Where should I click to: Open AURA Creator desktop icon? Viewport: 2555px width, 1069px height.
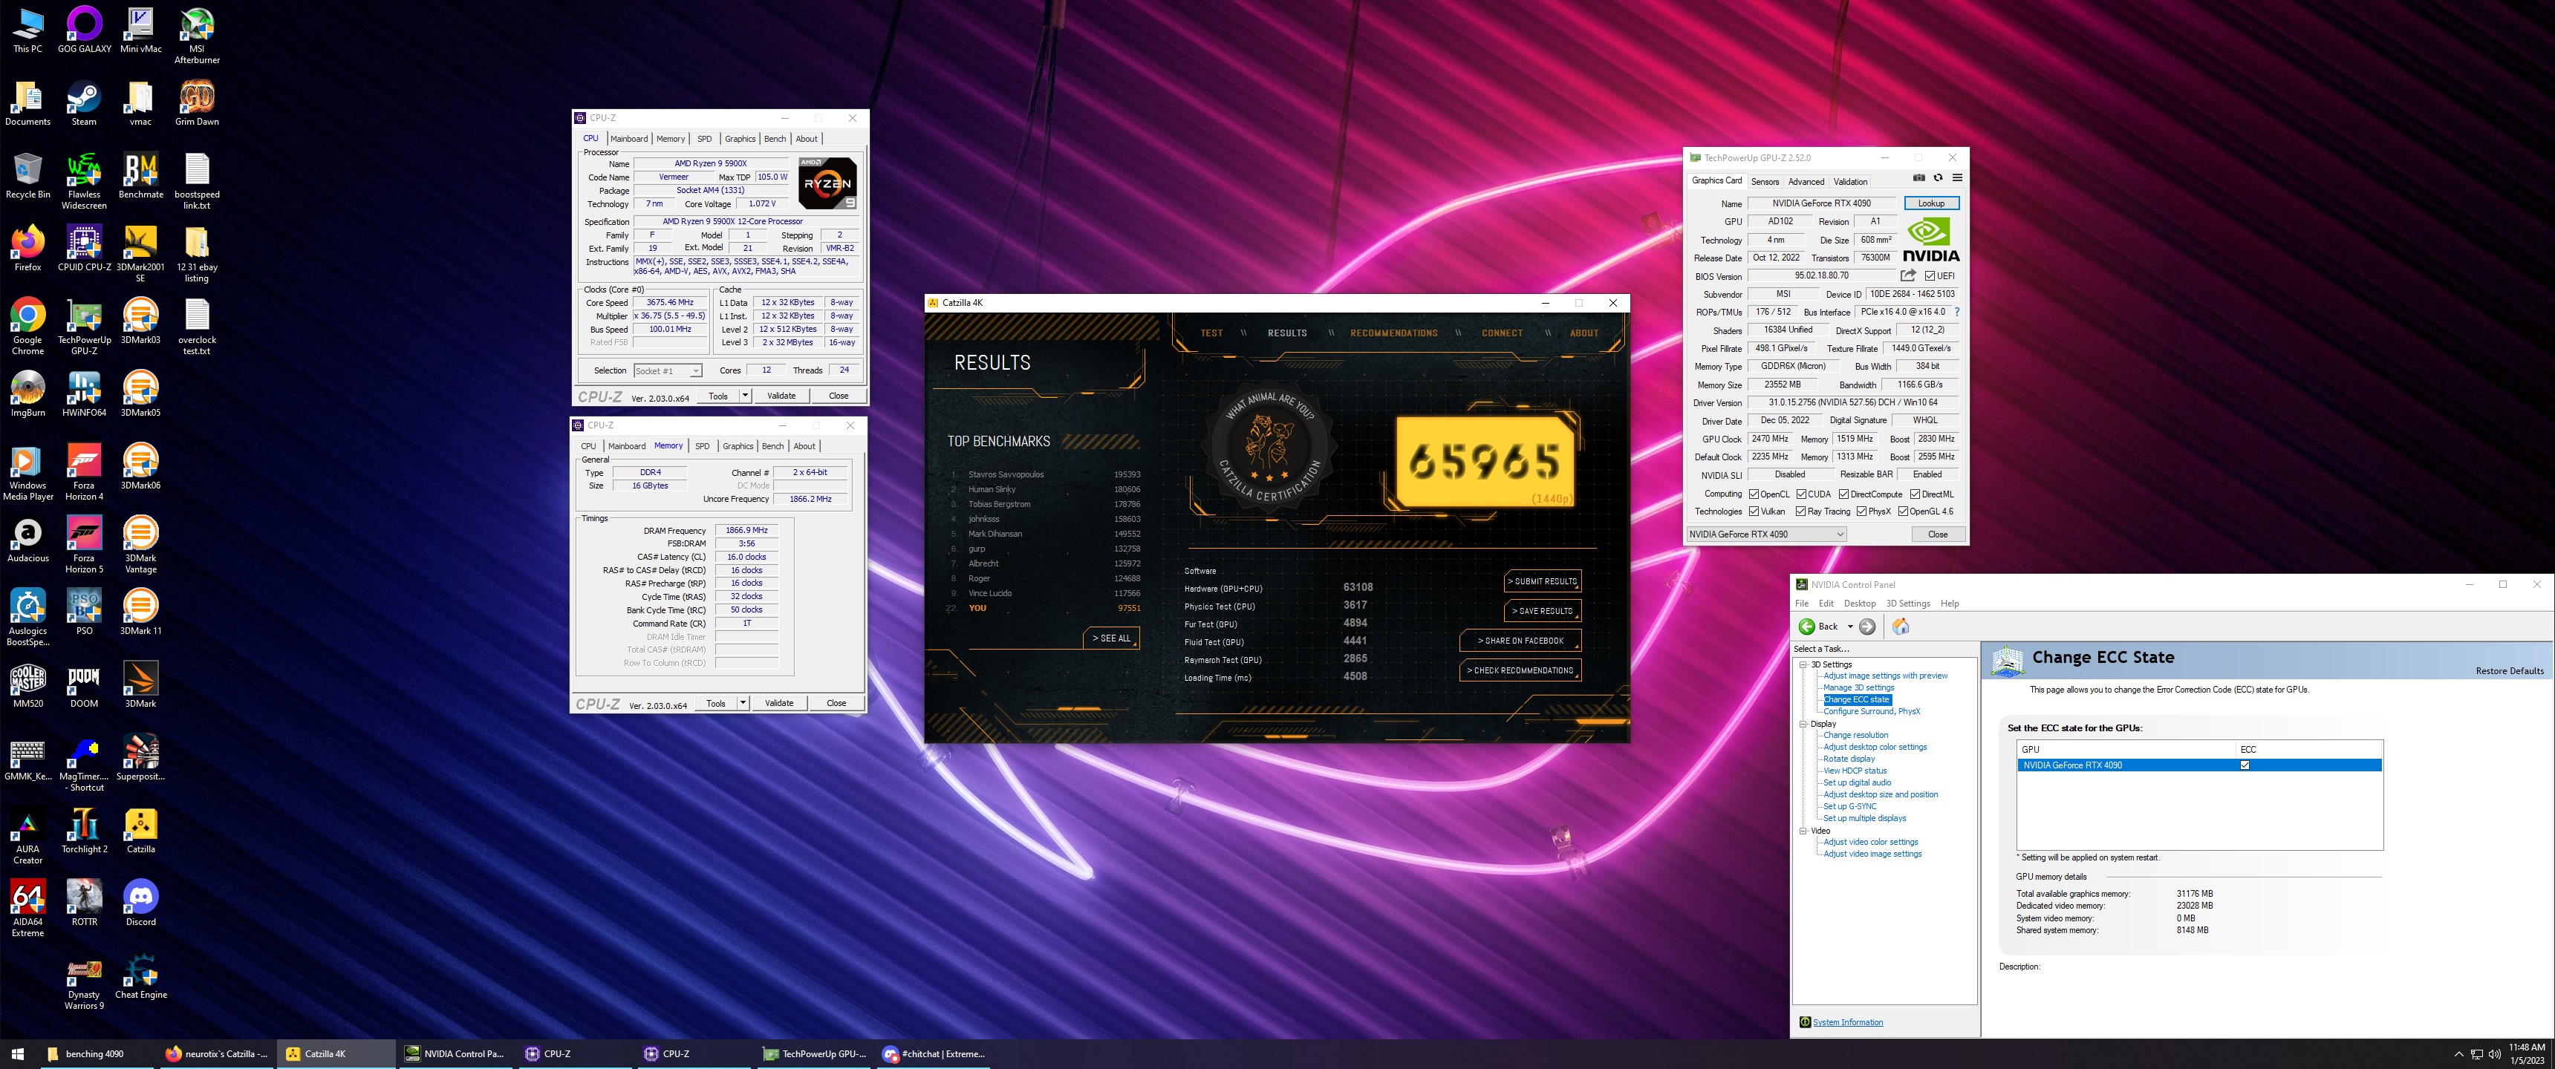[x=27, y=836]
